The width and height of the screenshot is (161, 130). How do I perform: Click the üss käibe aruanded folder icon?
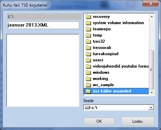point(88,91)
